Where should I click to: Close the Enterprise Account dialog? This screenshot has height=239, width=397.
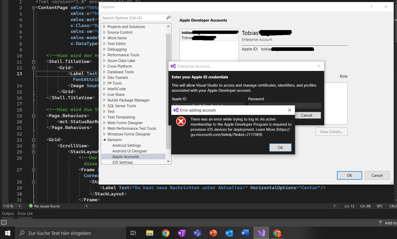pyautogui.click(x=319, y=66)
